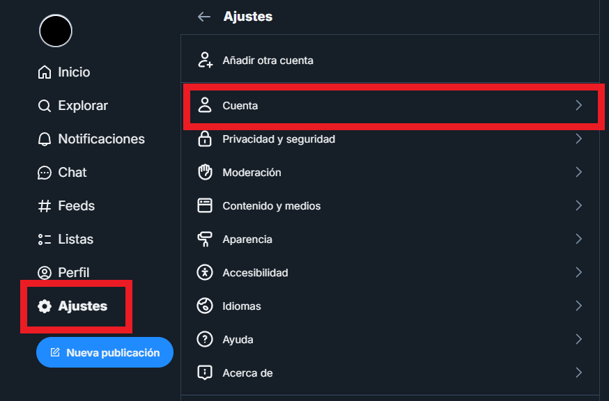The image size is (609, 401).
Task: Open the profile avatar circle
Action: (56, 31)
